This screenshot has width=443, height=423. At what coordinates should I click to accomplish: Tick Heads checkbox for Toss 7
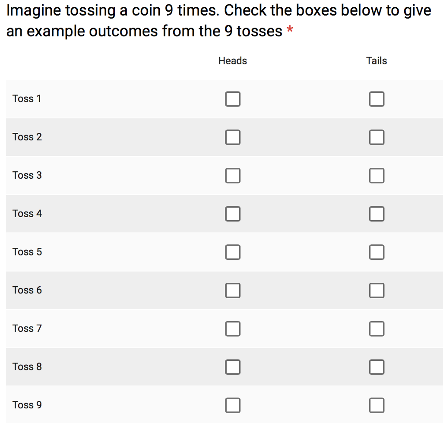pyautogui.click(x=232, y=329)
